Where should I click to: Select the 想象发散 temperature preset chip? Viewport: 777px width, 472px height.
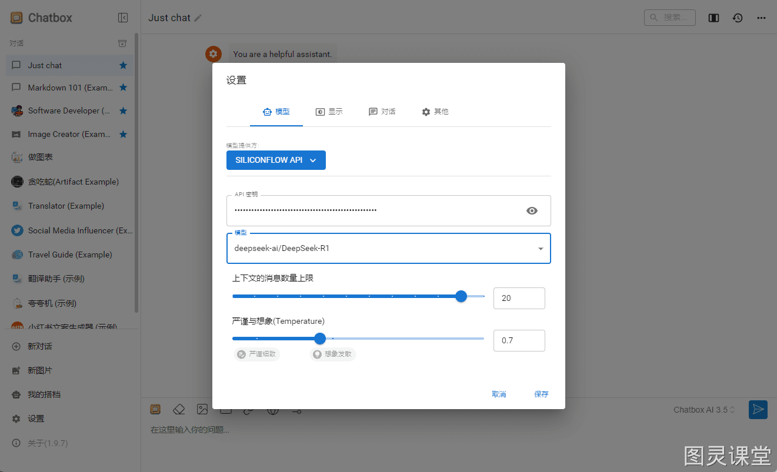(333, 354)
